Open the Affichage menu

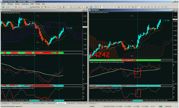click(10, 4)
